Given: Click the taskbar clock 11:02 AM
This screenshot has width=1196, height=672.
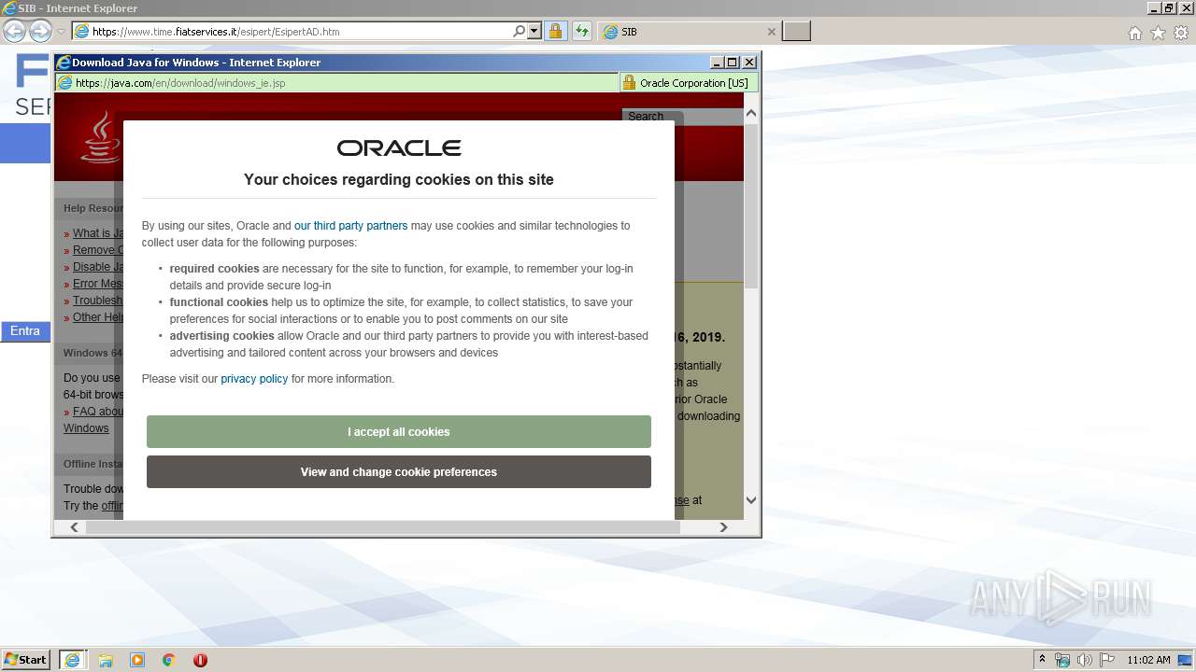Looking at the screenshot, I should 1148,660.
